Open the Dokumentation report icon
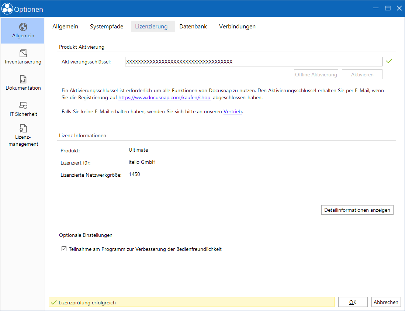Screen dimensions: 405x311 click(23, 79)
